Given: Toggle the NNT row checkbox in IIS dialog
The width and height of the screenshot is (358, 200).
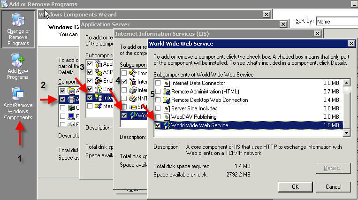Looking at the screenshot, I should 124,99.
